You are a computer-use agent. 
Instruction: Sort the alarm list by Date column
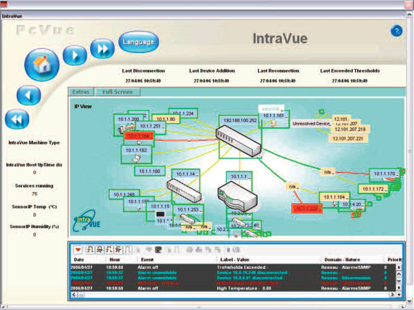[x=79, y=259]
